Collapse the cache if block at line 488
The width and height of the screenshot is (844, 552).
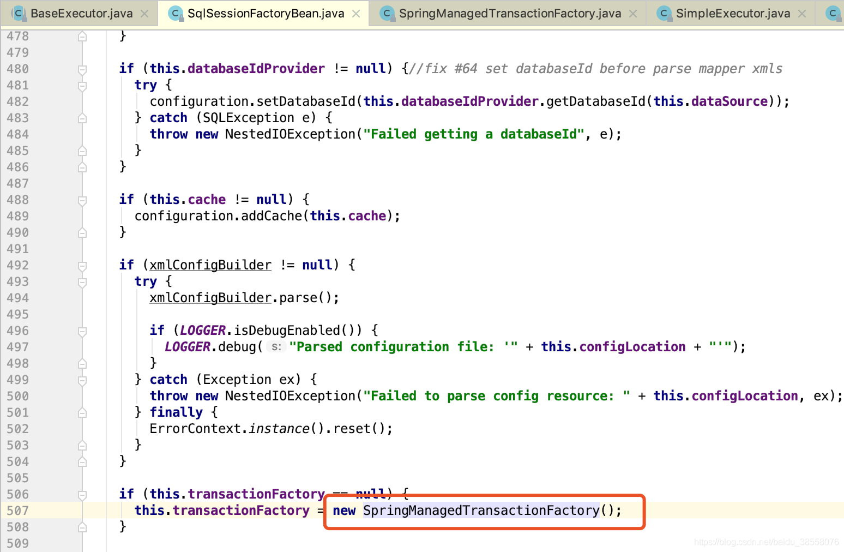[82, 200]
